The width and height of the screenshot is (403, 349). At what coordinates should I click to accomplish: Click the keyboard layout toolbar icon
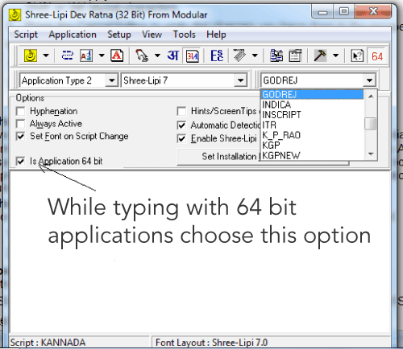coord(239,55)
